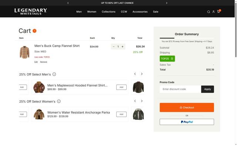Open Men's Buck Camp Flannel Shirt title
237x146 pixels.
point(57,46)
